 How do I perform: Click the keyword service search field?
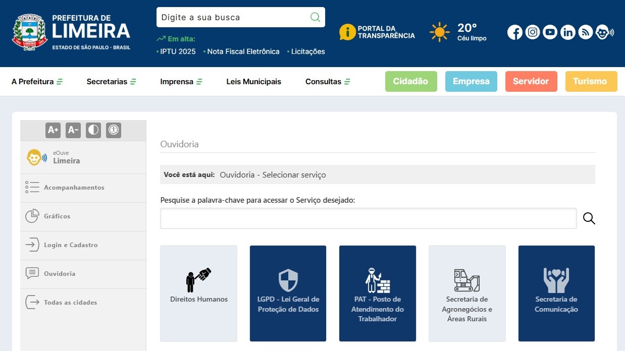368,218
